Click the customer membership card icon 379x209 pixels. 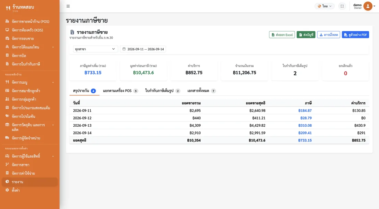click(7, 91)
